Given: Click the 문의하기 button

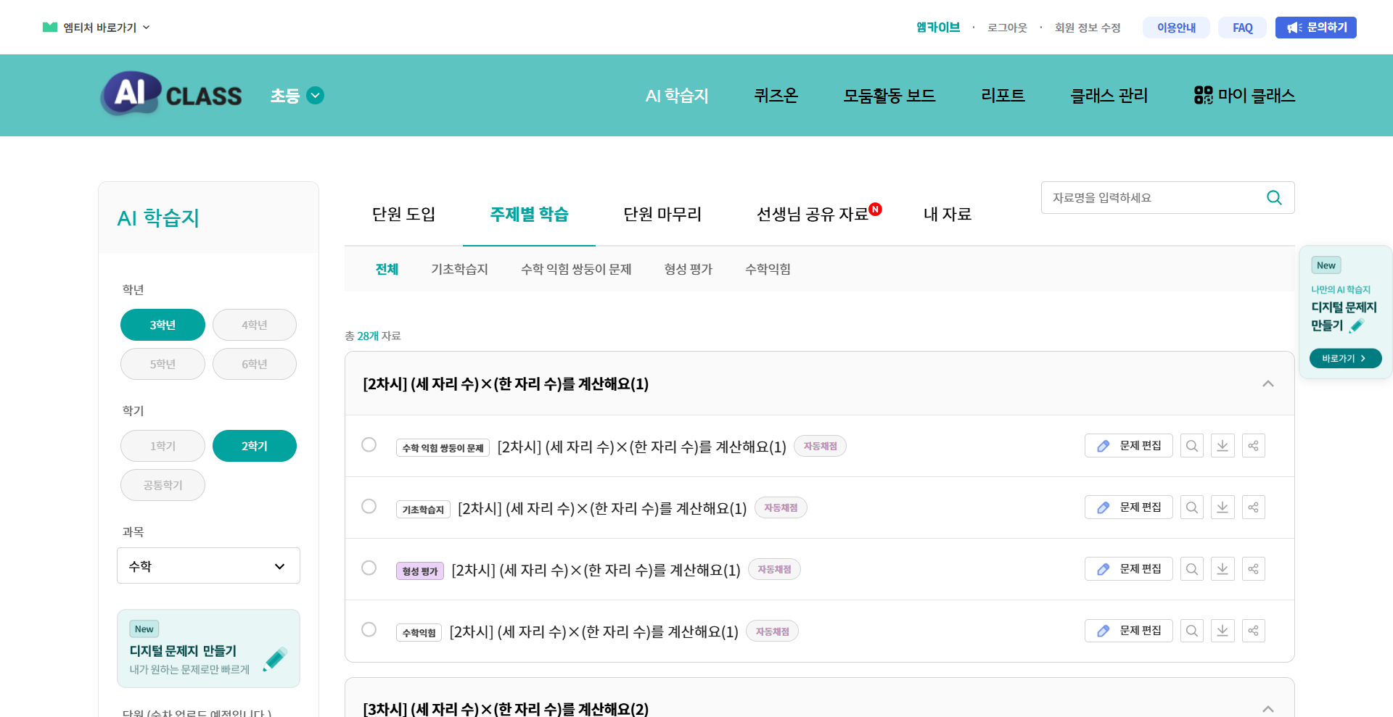Looking at the screenshot, I should click(1315, 28).
